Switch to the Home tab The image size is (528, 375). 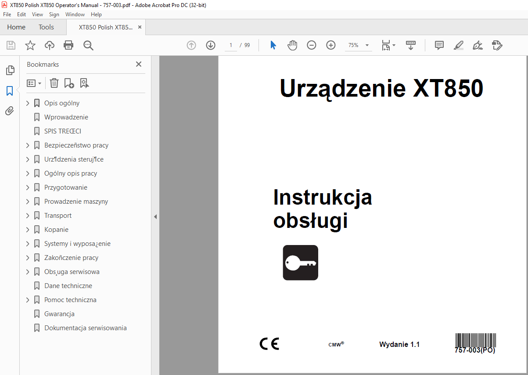(x=16, y=27)
